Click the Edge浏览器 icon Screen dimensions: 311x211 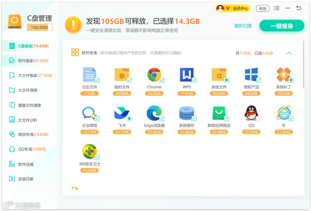pos(154,113)
